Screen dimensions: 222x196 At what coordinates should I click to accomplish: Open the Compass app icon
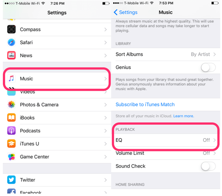point(11,29)
